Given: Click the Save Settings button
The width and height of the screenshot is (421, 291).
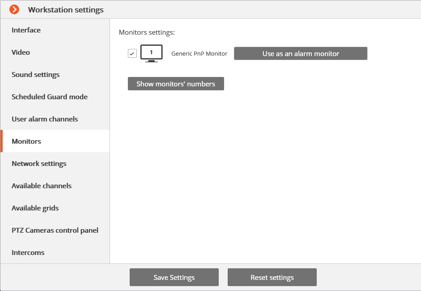Looking at the screenshot, I should click(x=174, y=277).
